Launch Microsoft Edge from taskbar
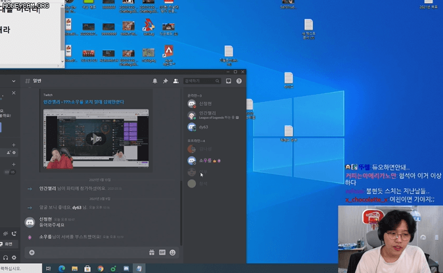Viewport: 443px width, 273px height. tap(62, 268)
